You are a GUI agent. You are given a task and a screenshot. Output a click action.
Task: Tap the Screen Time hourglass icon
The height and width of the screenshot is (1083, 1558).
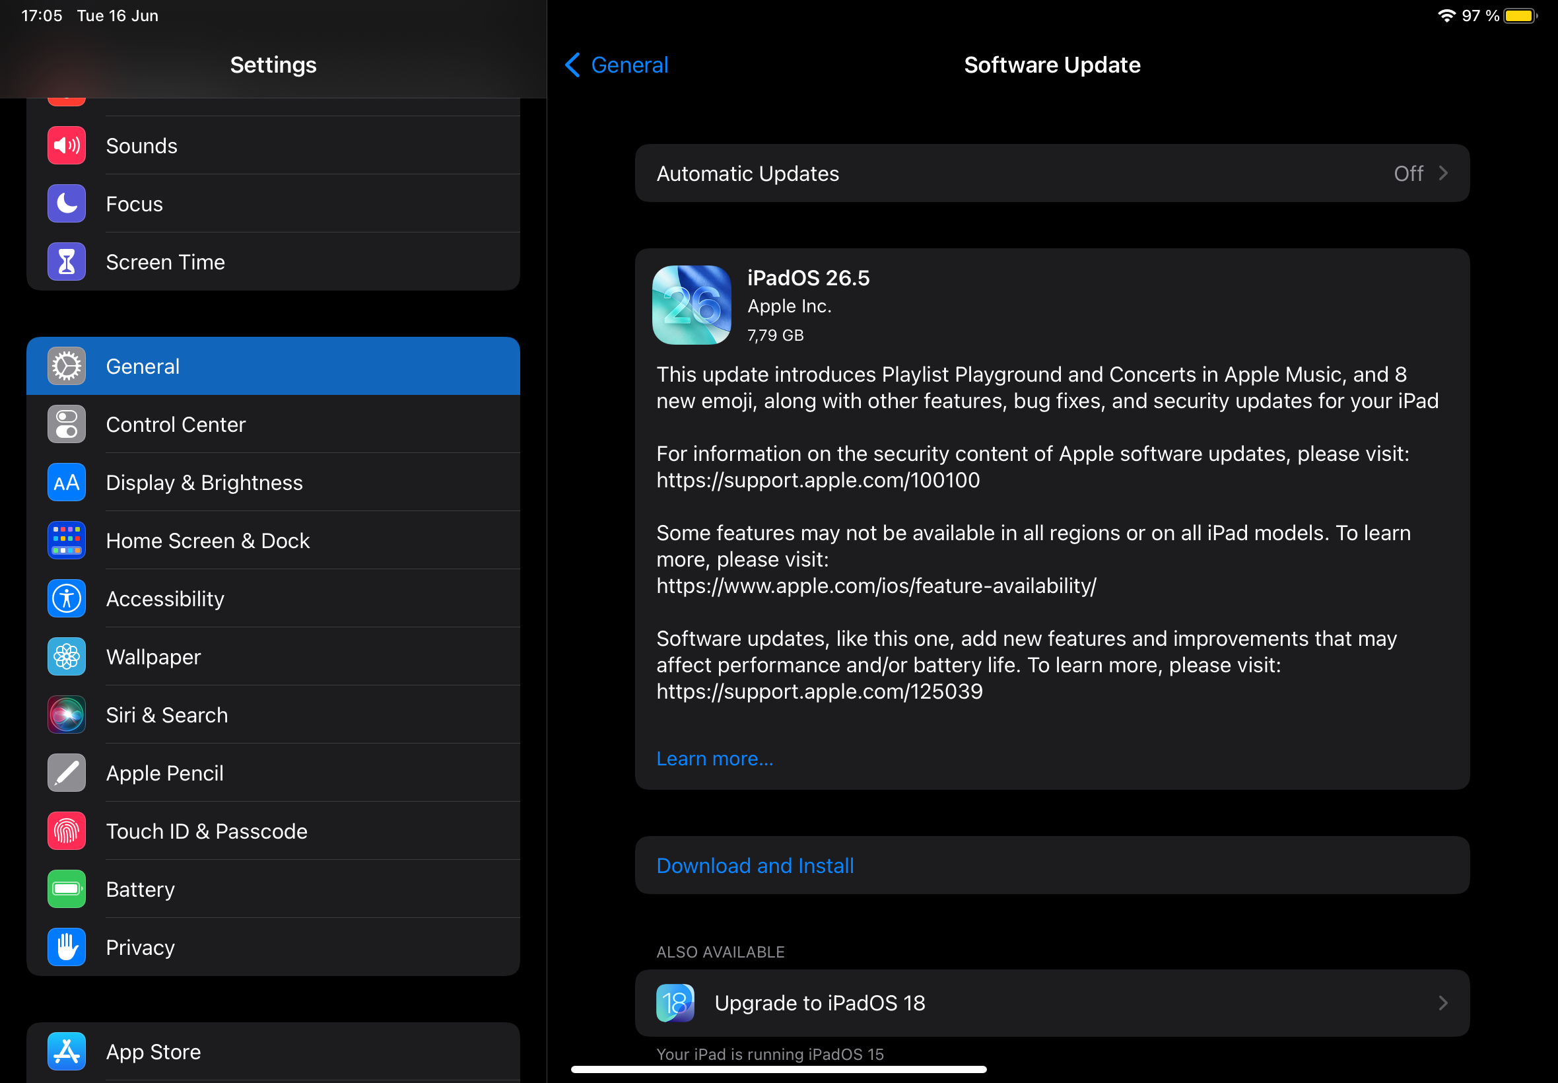(x=67, y=262)
